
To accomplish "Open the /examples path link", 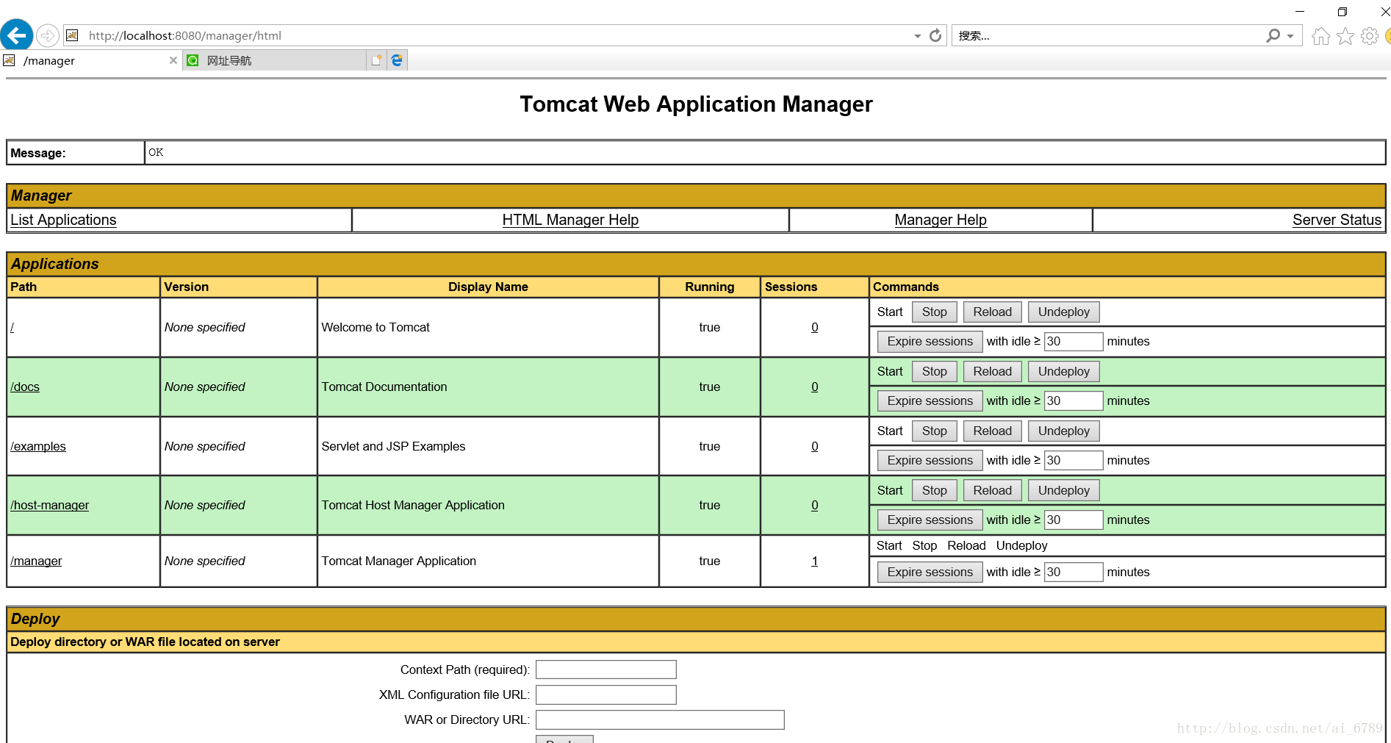I will click(38, 446).
